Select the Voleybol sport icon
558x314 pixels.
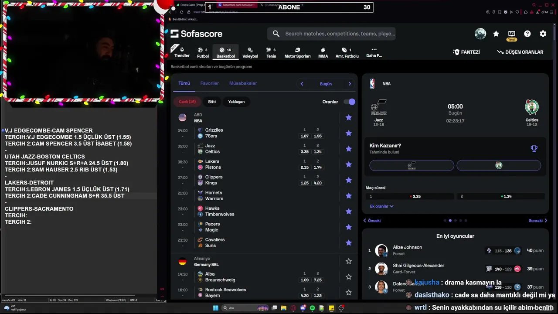coord(250,52)
